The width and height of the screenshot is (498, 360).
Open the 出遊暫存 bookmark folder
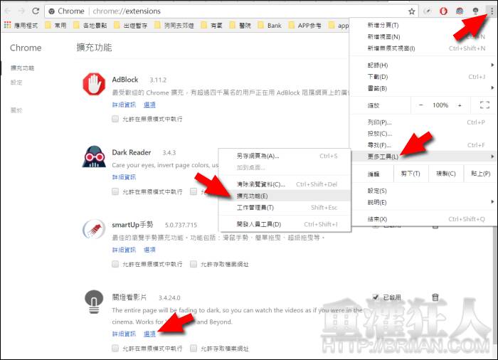point(131,25)
